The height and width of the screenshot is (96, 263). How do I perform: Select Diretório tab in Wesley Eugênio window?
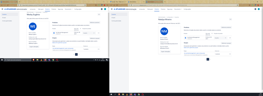47,9
